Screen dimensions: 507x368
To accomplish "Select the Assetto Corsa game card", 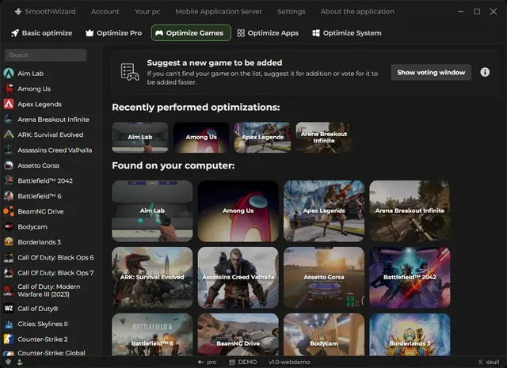I will (324, 278).
